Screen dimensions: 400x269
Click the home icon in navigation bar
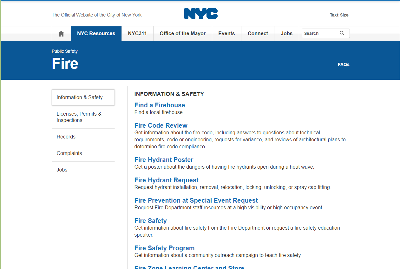(x=61, y=34)
